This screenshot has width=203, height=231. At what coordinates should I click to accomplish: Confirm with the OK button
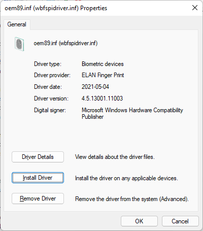(x=139, y=221)
